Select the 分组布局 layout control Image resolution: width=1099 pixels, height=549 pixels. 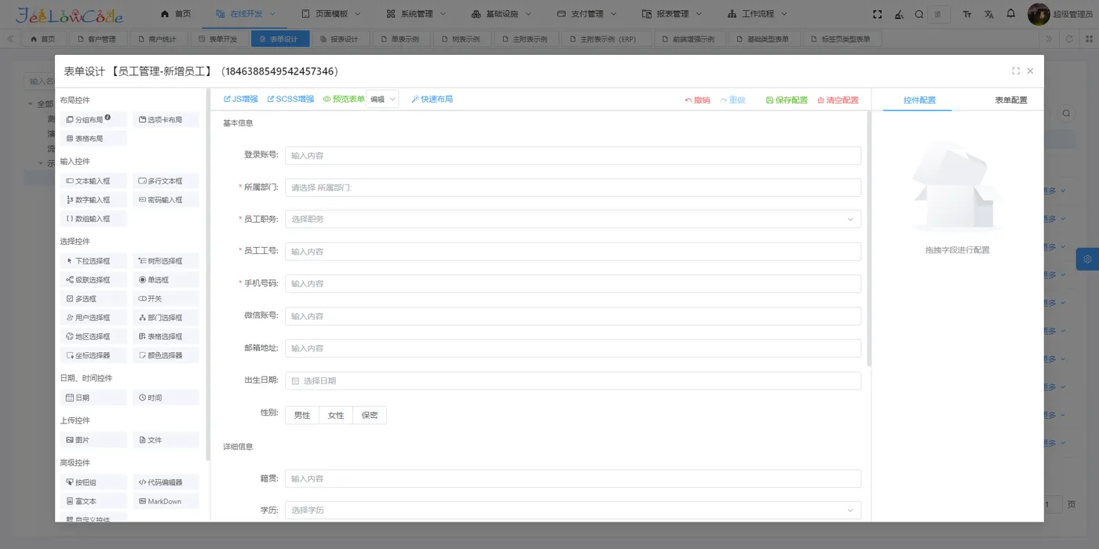(x=93, y=120)
